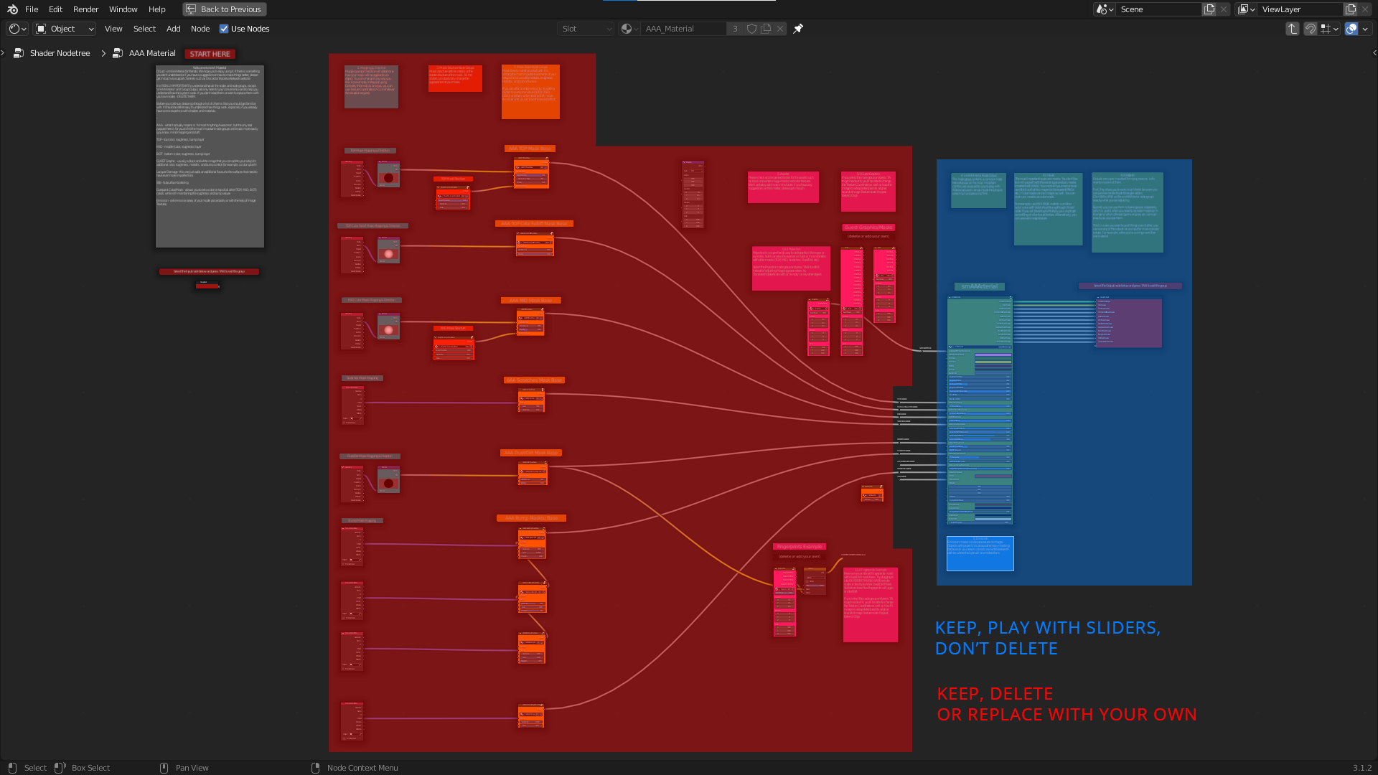Viewport: 1378px width, 775px height.
Task: Duplicate the AAA_Material with new material icon
Action: point(766,29)
